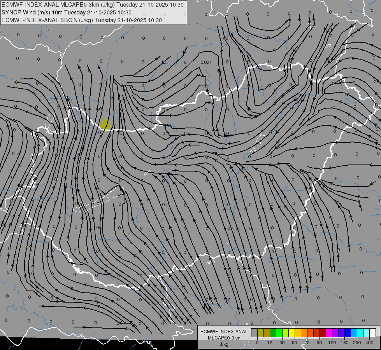Screen dimensions: 381x350
Task: Pick the dark red legend swatch right of 90
Action: pyautogui.click(x=323, y=332)
